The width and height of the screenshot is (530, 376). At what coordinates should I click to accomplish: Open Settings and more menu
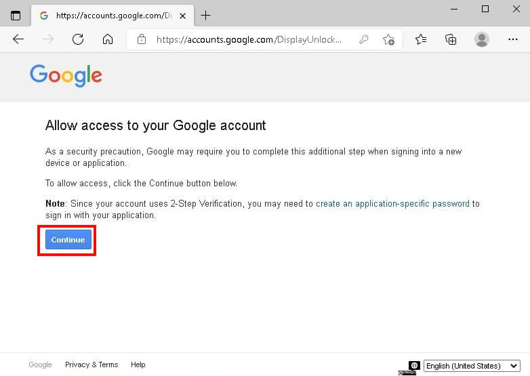tap(513, 39)
